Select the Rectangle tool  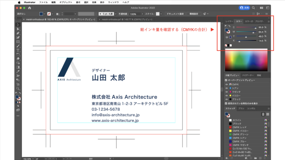click(18, 42)
